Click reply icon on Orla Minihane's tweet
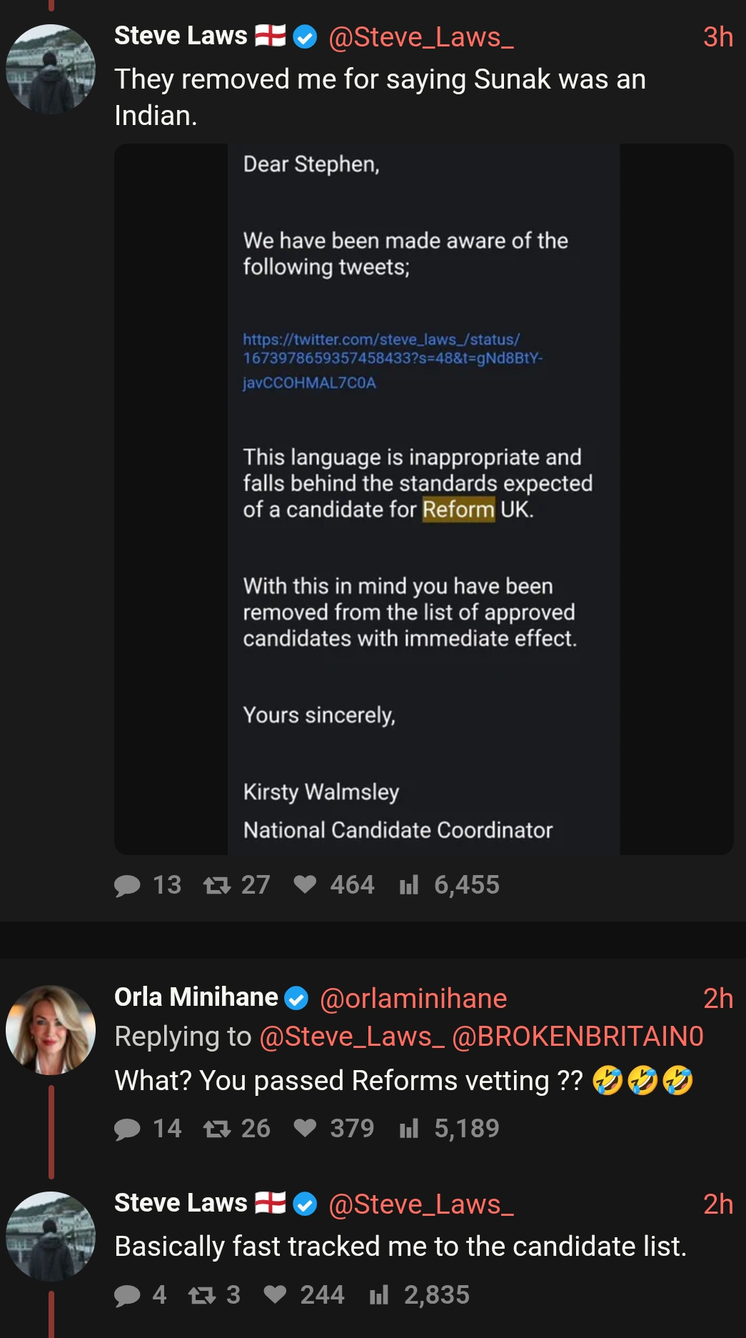This screenshot has height=1338, width=746. click(128, 1129)
